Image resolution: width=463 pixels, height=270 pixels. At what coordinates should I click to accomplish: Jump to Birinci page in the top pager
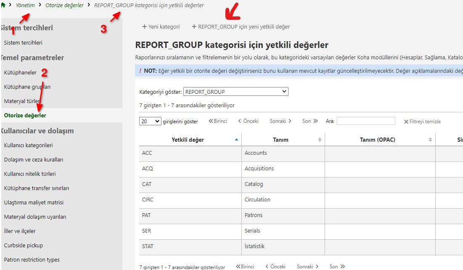217,121
